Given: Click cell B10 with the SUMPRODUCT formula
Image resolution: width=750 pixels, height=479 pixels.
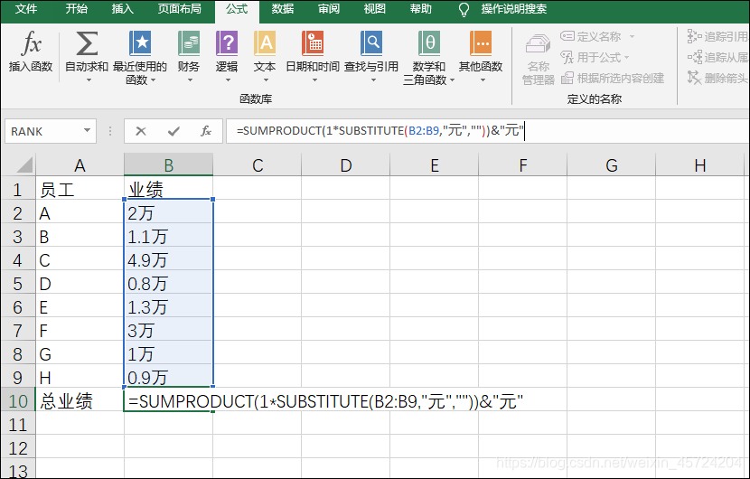Looking at the screenshot, I should 168,400.
